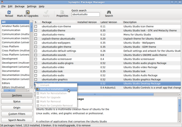Click the Mark for Removal icon

(x=38, y=101)
